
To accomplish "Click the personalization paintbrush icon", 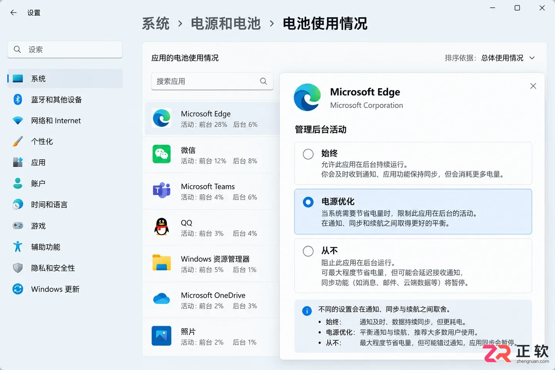I will pos(18,141).
